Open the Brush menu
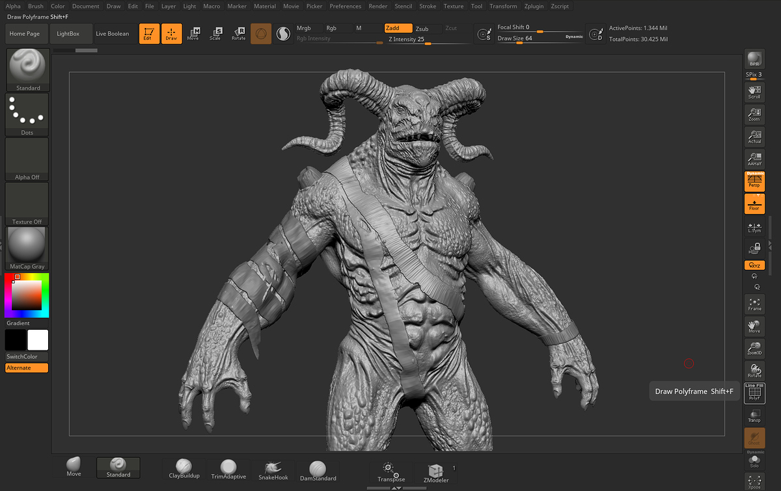781x491 pixels. coord(36,6)
